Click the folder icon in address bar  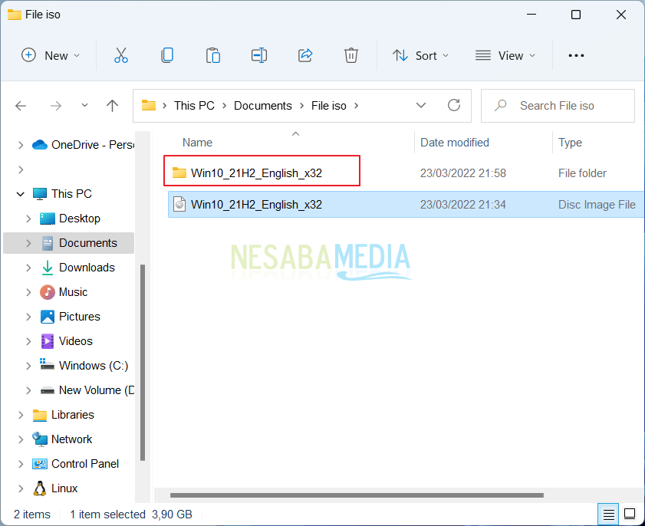149,105
